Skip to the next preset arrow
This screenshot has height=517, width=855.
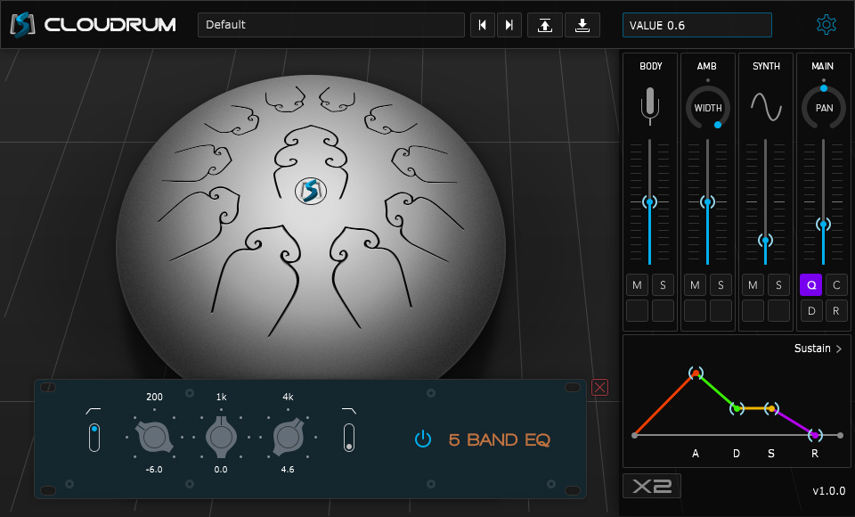[509, 24]
